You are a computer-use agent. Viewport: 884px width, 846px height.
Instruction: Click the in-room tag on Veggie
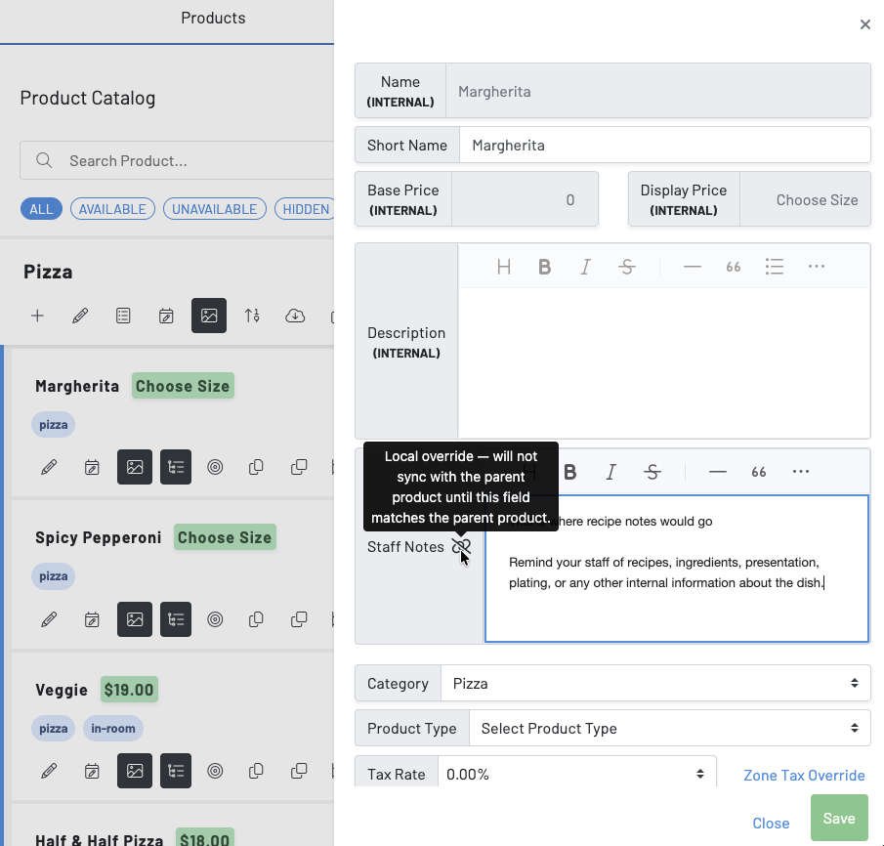point(112,728)
